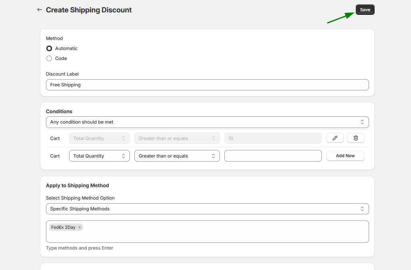Click the Create Shipping Discount page heading
411x270 pixels.
tap(89, 10)
